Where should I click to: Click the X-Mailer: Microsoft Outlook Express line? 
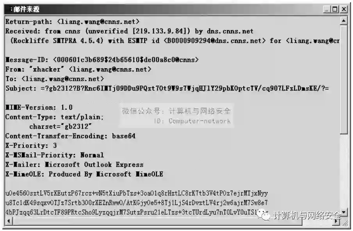(74, 164)
